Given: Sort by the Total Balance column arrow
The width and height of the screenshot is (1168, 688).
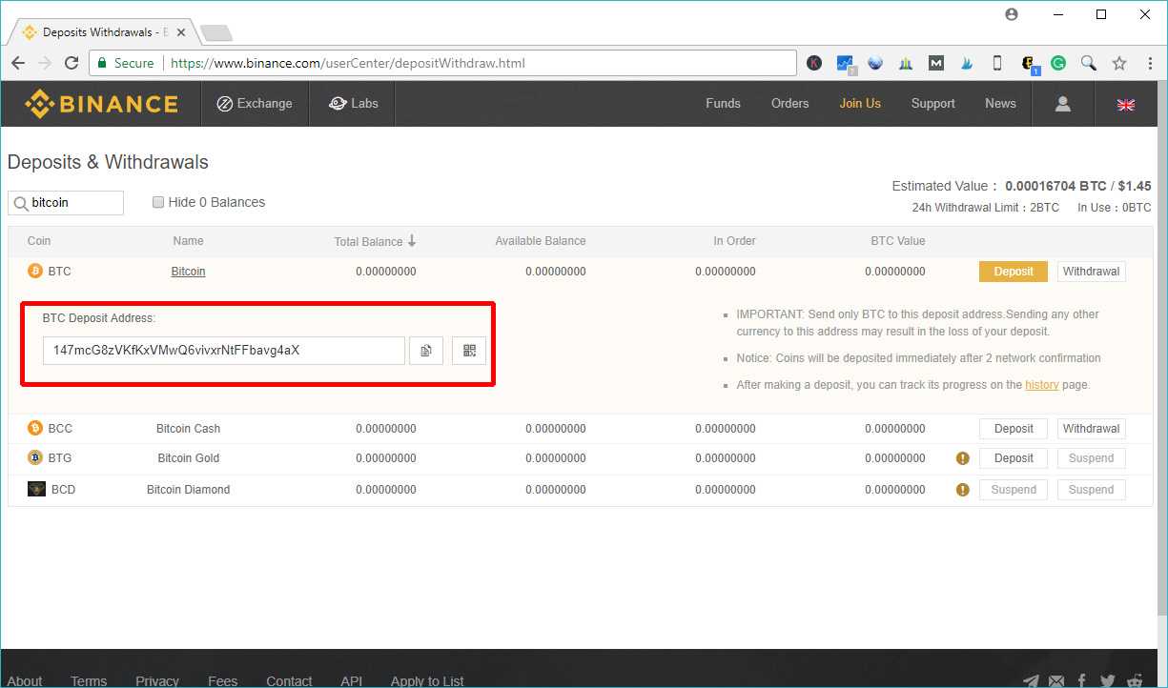Looking at the screenshot, I should click(x=412, y=241).
